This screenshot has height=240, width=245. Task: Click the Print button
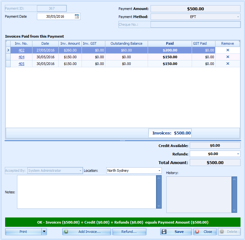23,232
